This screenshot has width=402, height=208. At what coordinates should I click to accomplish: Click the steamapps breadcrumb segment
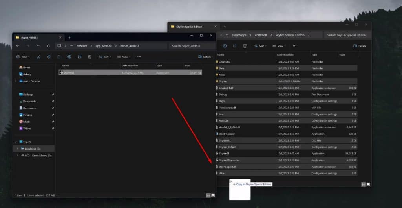tap(239, 35)
